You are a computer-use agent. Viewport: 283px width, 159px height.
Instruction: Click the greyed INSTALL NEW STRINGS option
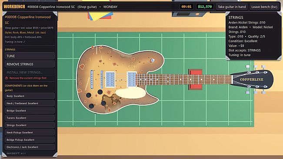[30, 72]
